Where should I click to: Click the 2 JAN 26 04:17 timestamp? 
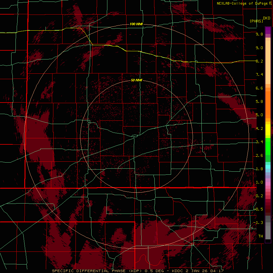[x=204, y=271]
